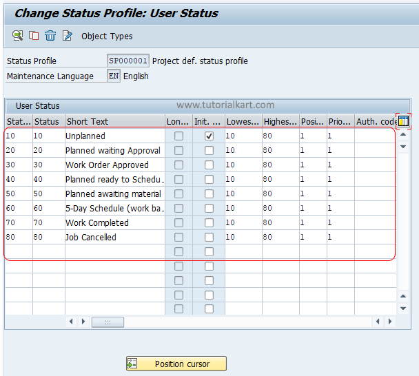Click Auth. code cell in Unplanned row
Image resolution: width=419 pixels, height=376 pixels.
375,136
